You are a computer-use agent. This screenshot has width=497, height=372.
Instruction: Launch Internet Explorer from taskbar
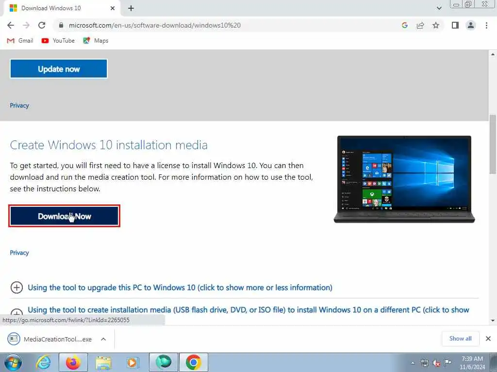click(43, 362)
